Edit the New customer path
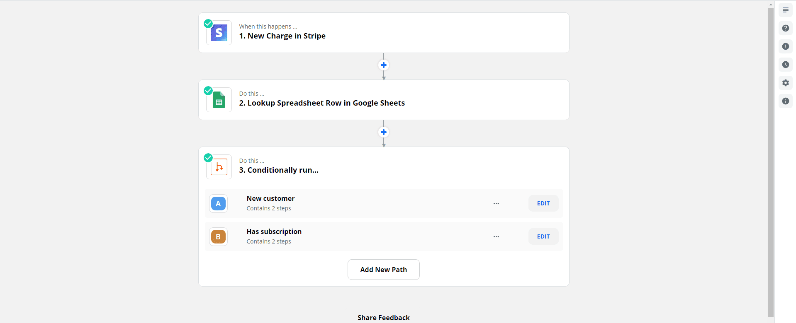Image resolution: width=796 pixels, height=323 pixels. coord(543,203)
